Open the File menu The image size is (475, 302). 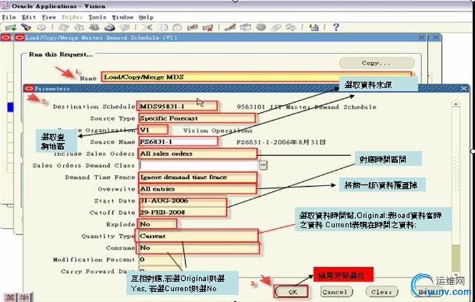9,17
